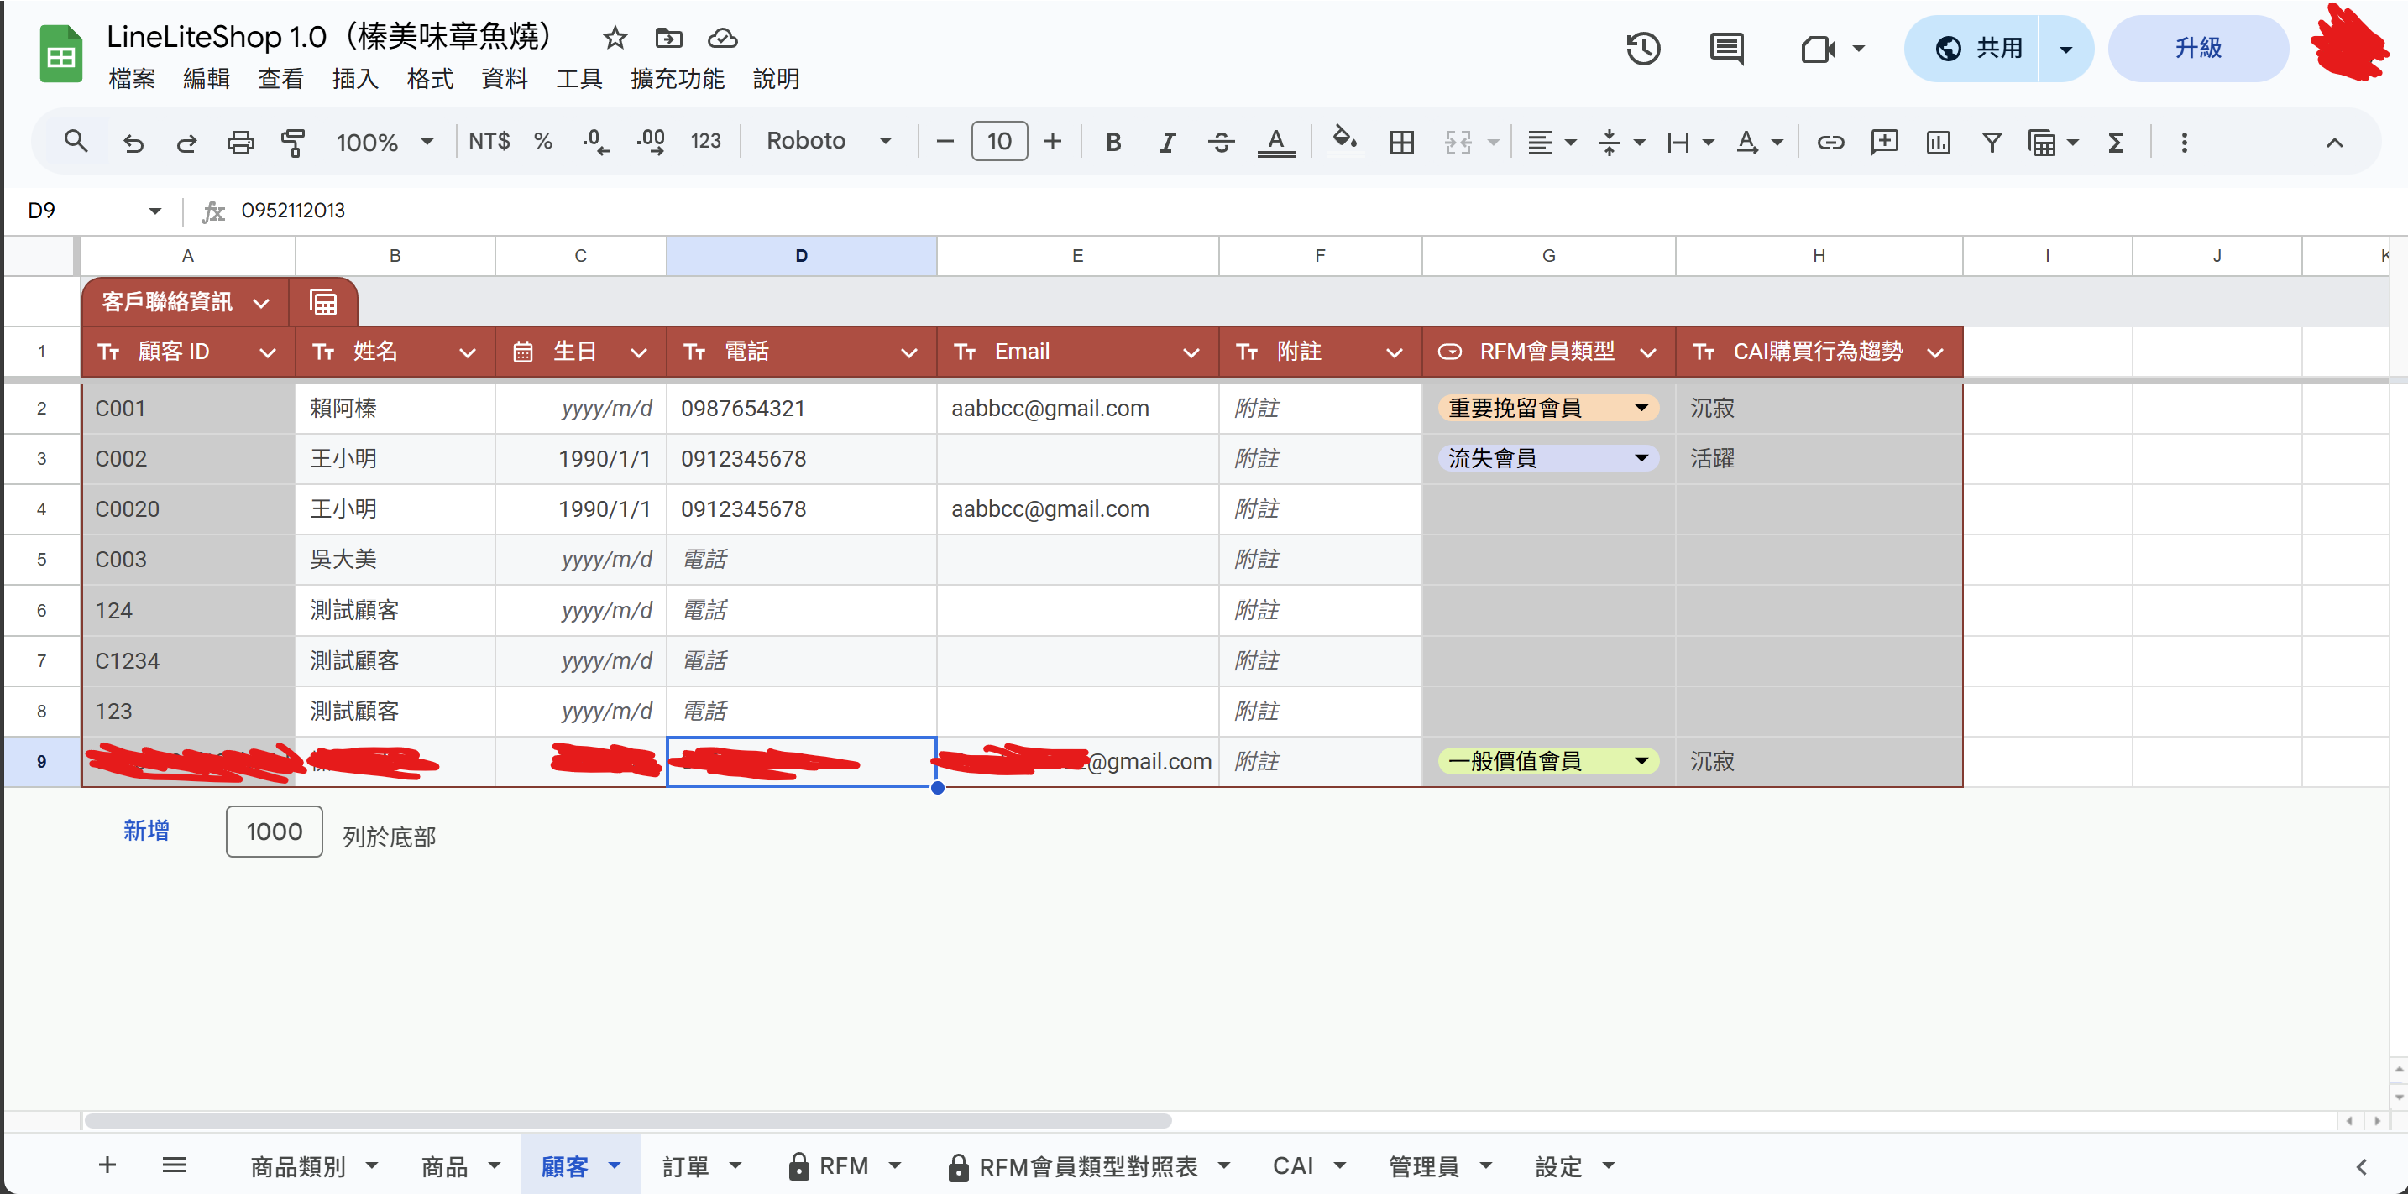Viewport: 2408px width, 1194px height.
Task: Click the create filter funnel icon
Action: (1991, 142)
